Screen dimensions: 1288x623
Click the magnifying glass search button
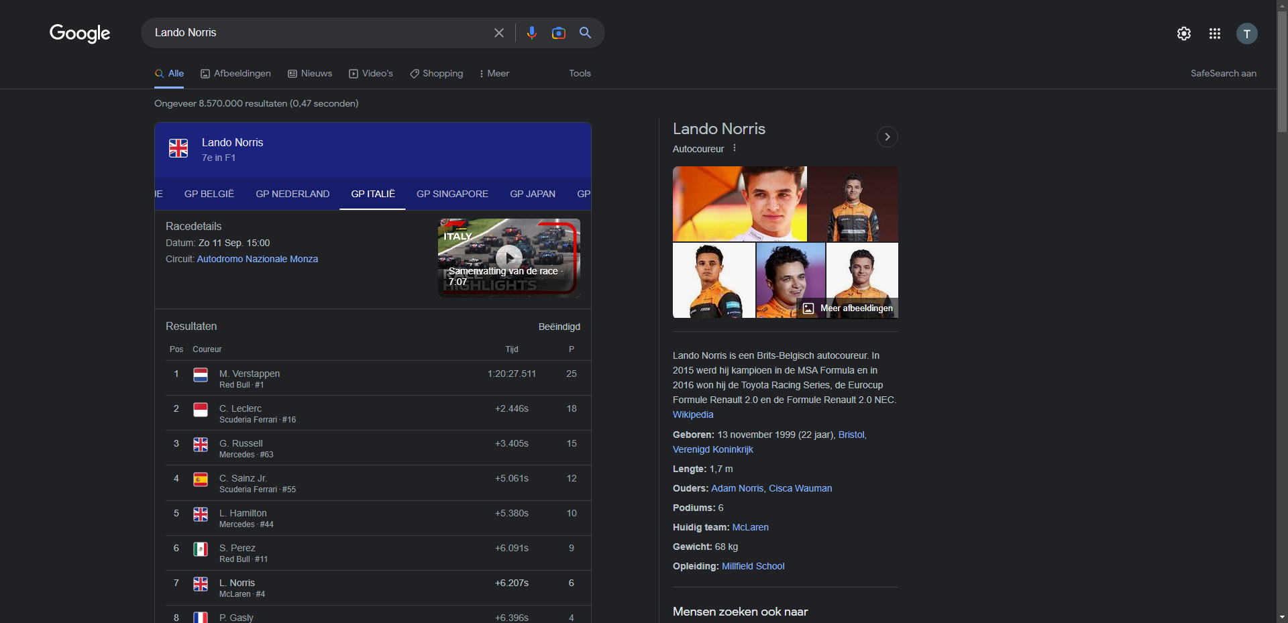tap(585, 33)
